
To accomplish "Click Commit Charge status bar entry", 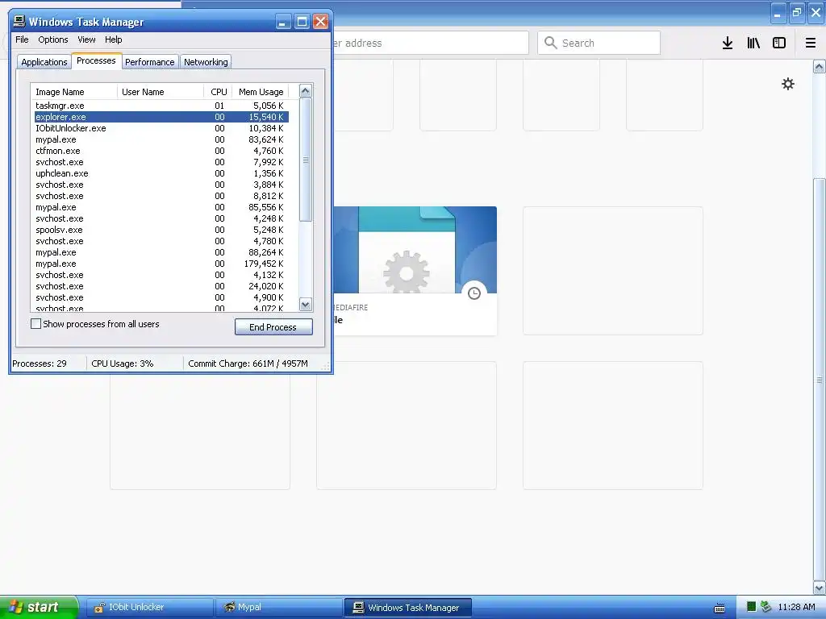I will click(x=248, y=364).
